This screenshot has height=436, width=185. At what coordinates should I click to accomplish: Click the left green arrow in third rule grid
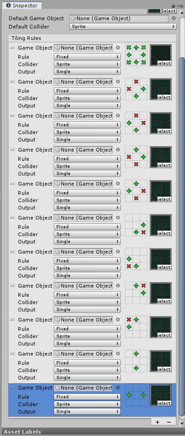click(x=129, y=123)
